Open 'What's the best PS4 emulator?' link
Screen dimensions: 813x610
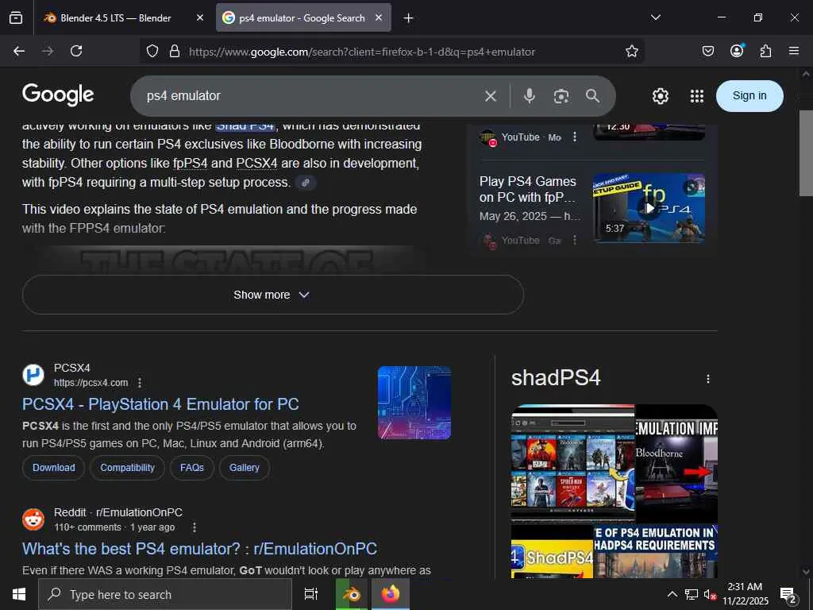[199, 549]
